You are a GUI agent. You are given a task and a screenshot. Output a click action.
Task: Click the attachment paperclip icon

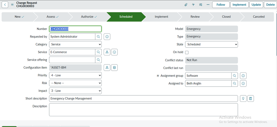click(x=186, y=5)
